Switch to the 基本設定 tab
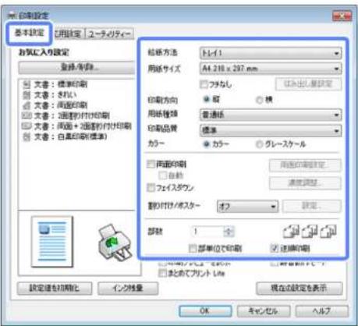The width and height of the screenshot is (358, 326). click(29, 34)
